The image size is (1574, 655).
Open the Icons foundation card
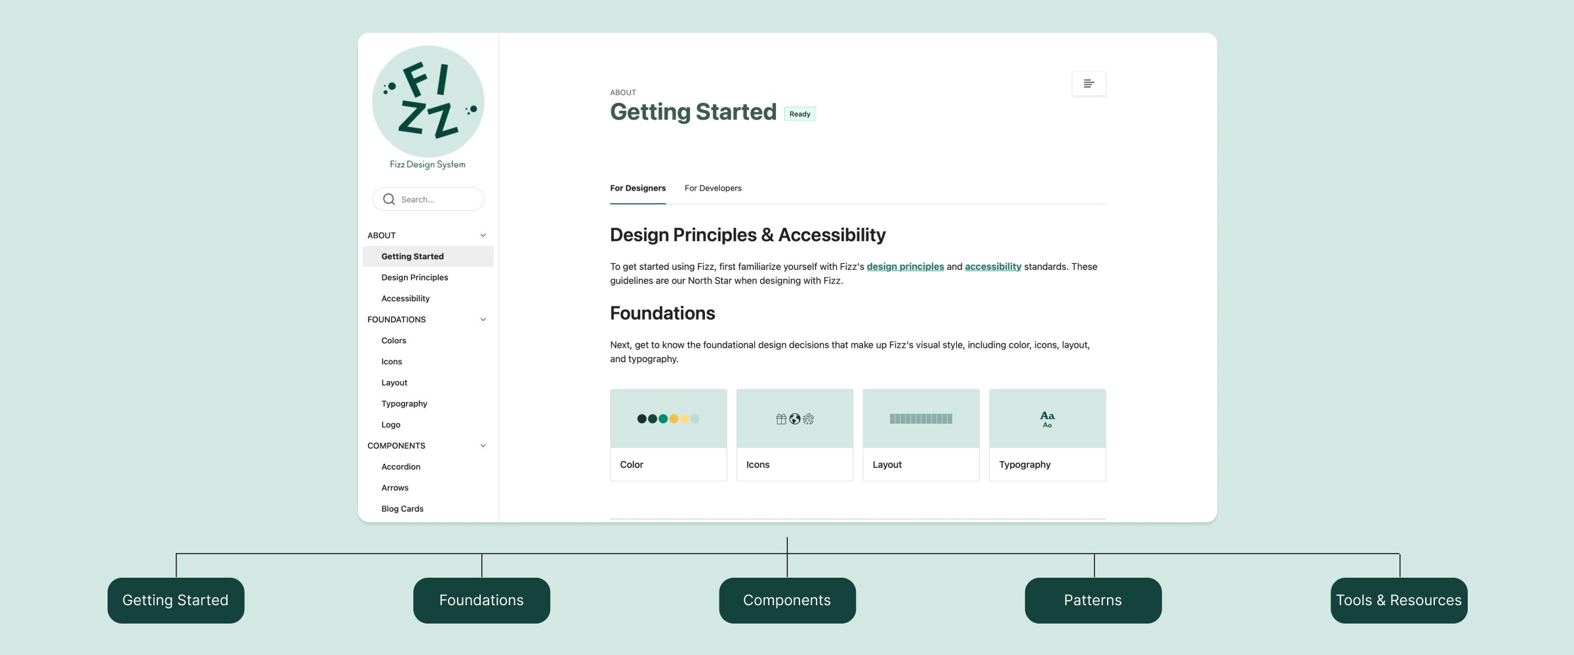pos(795,435)
